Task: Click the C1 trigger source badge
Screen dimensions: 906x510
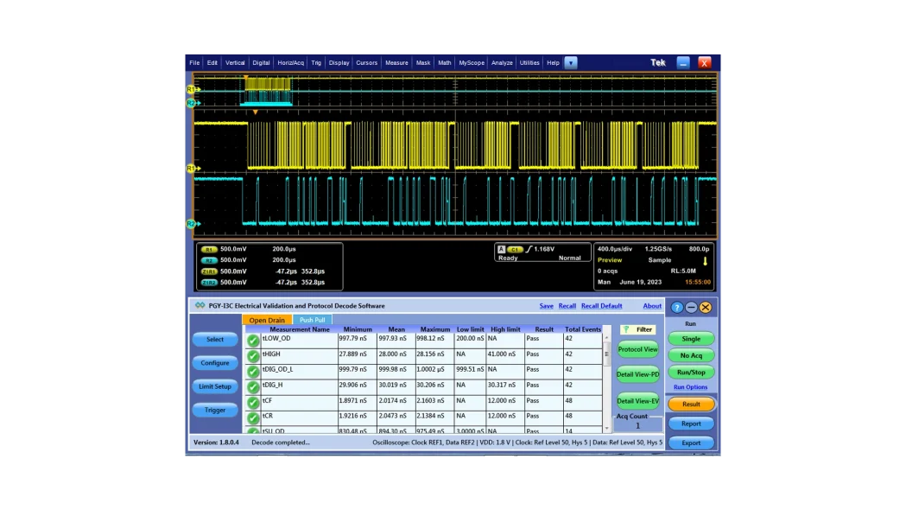Action: point(514,249)
